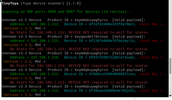
Task: Click the version number [1.7.0]
Action: (x=73, y=3)
